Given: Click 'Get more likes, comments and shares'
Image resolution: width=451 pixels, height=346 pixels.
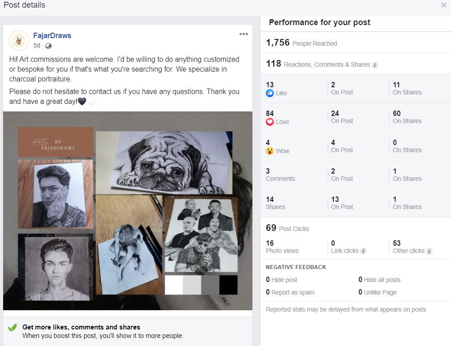Looking at the screenshot, I should point(81,327).
